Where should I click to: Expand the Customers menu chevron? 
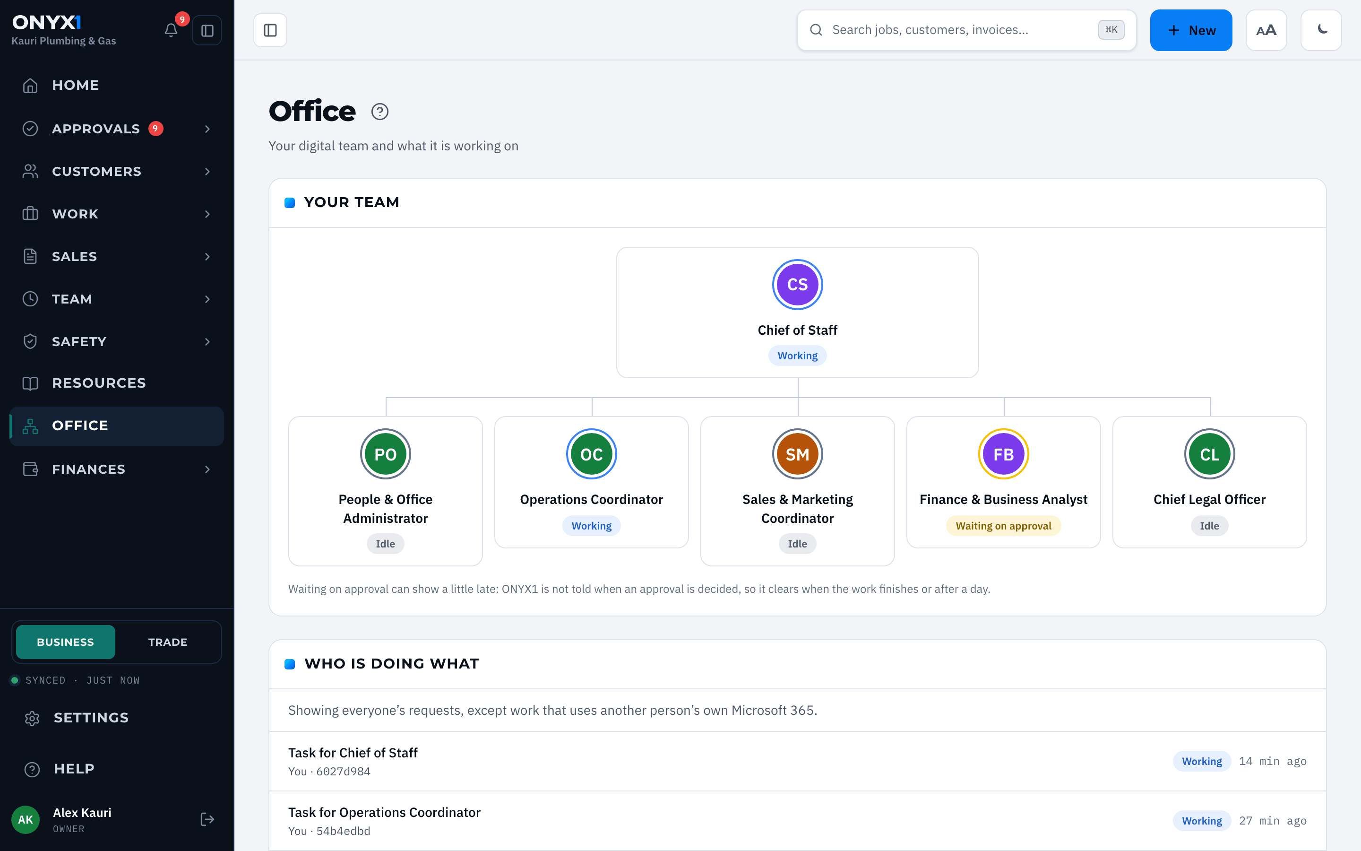207,172
